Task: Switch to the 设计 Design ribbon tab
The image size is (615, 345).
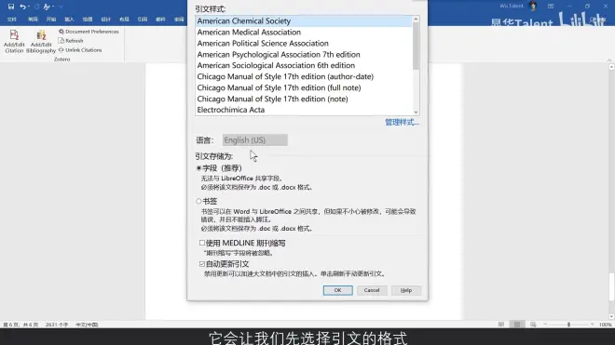Action: point(105,20)
